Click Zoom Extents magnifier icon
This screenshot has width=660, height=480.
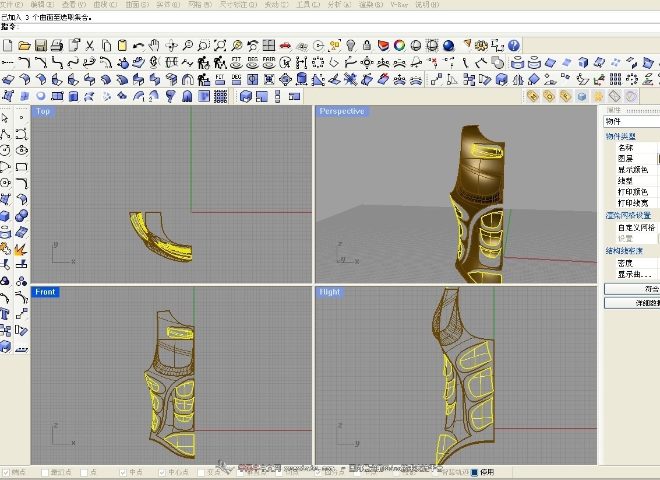pos(220,45)
